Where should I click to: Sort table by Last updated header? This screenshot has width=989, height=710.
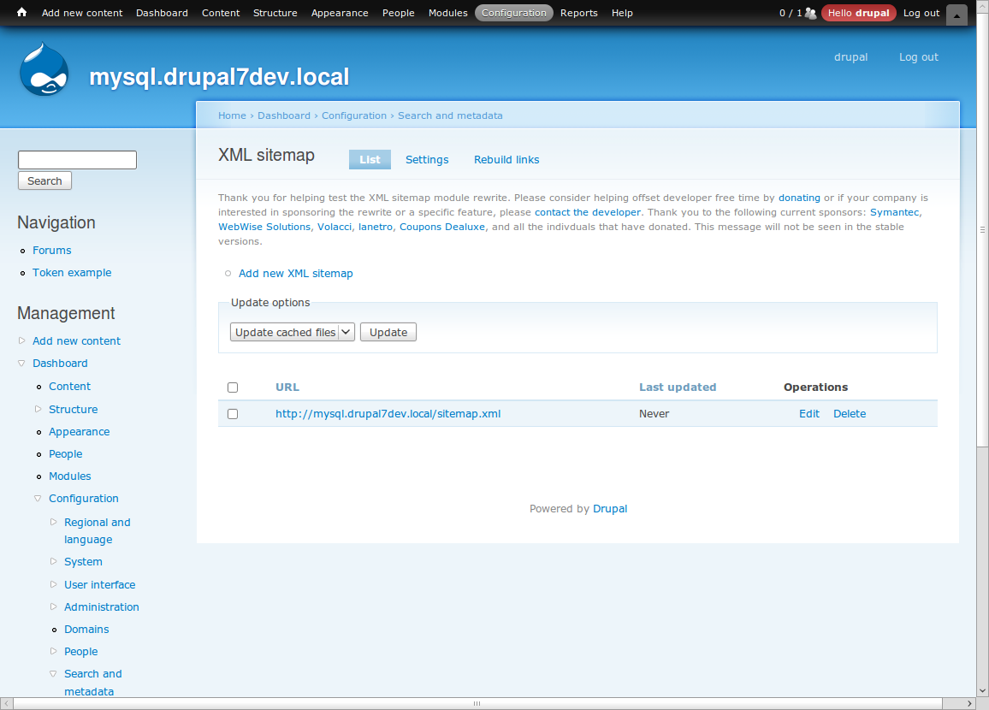point(678,388)
